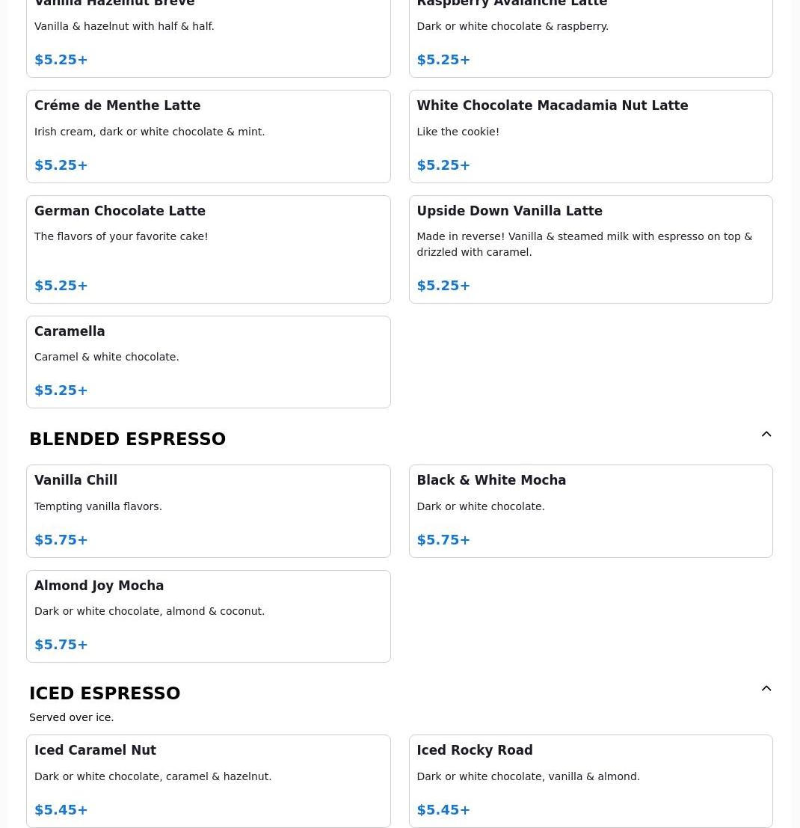Open Upside Down Vanilla Latte item
This screenshot has width=800, height=828.
[x=590, y=249]
